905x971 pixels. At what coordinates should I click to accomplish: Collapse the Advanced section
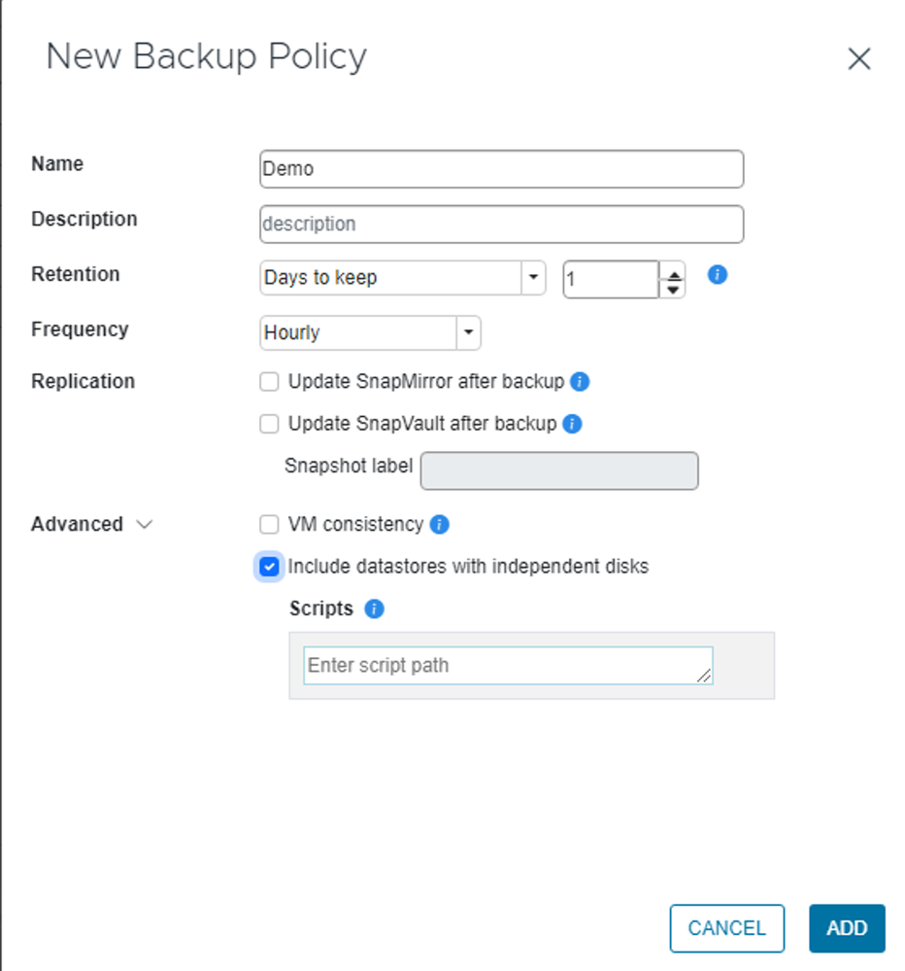(x=145, y=525)
